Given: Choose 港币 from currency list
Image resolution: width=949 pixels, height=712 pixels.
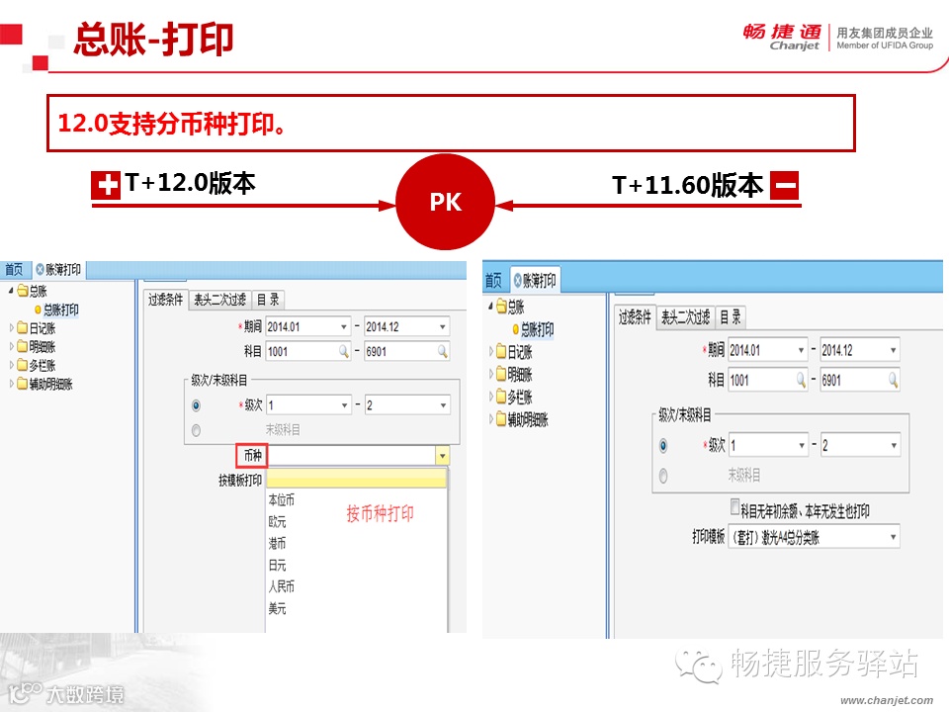Looking at the screenshot, I should point(277,544).
